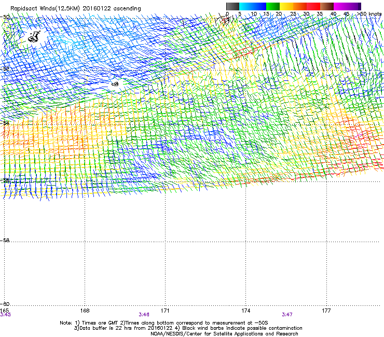Click the green 15-20 knots color band
Screen dimensions: 384x337
pos(273,6)
